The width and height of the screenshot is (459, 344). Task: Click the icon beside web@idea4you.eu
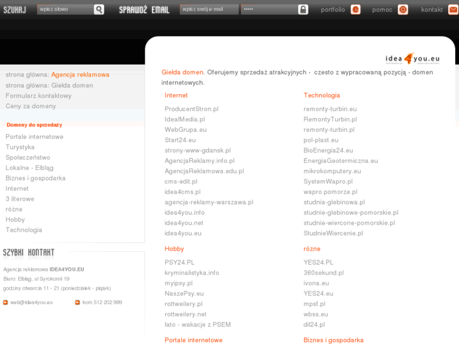click(x=5, y=302)
